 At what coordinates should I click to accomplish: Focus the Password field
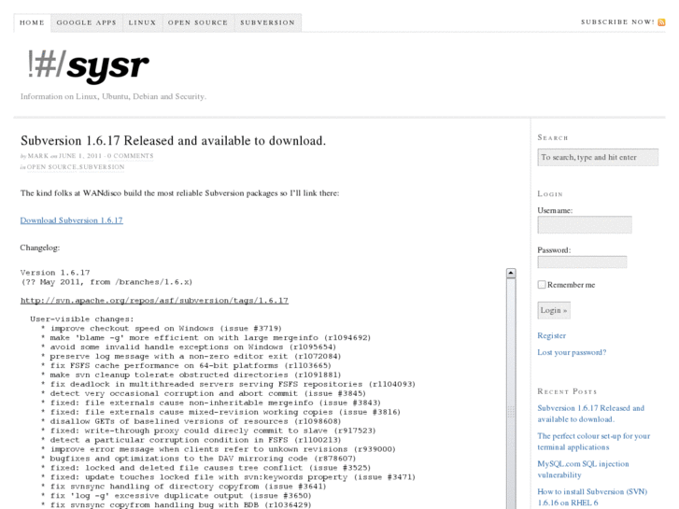click(x=582, y=262)
